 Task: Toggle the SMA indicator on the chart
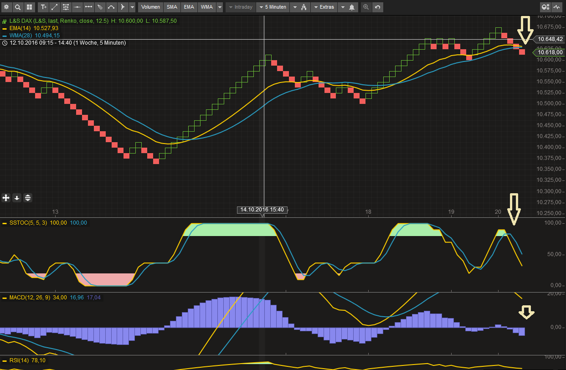[172, 7]
